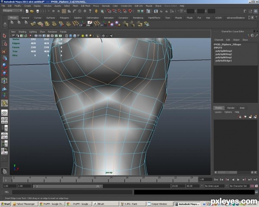
Task: Enable Snap to view planes icon
Action: point(125,11)
